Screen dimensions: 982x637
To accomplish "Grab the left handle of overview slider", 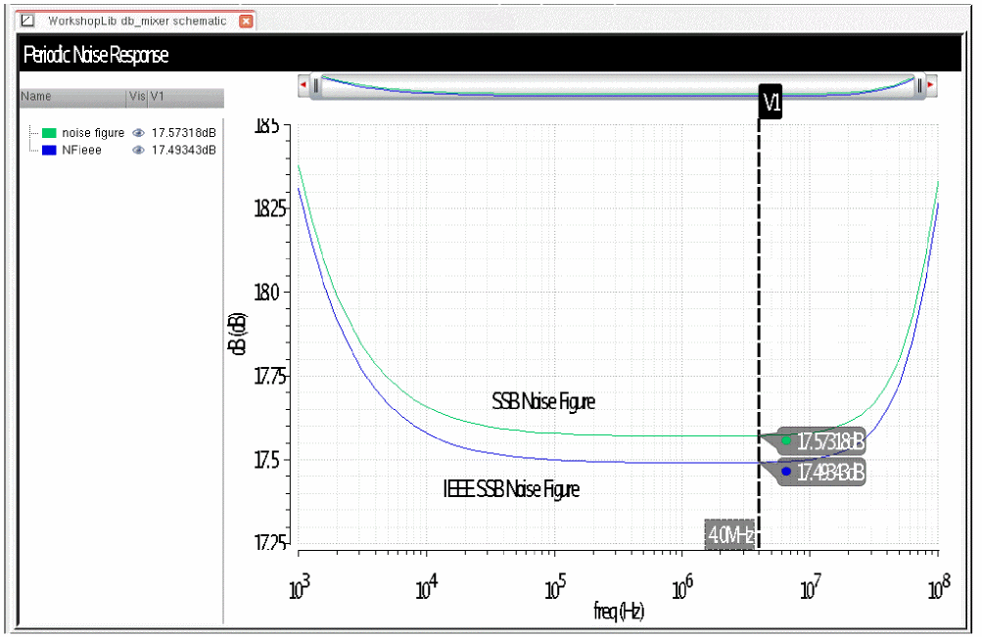I will pyautogui.click(x=316, y=86).
